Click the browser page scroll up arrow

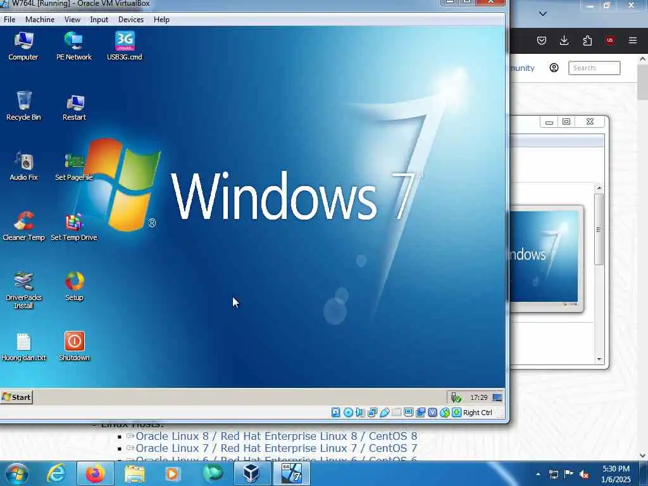643,59
